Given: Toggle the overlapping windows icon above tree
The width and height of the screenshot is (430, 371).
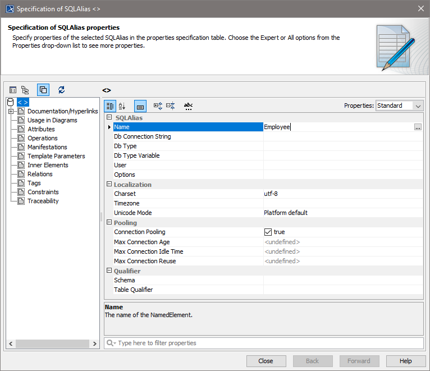Looking at the screenshot, I should (x=43, y=90).
